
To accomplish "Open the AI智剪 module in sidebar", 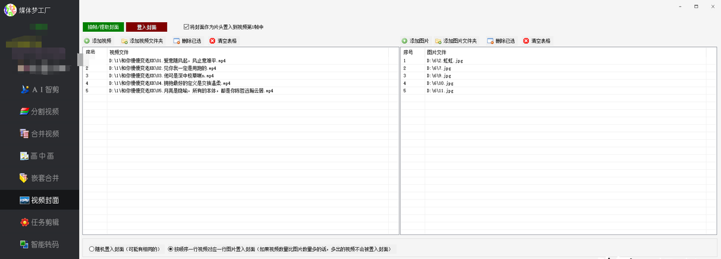I will pos(40,89).
